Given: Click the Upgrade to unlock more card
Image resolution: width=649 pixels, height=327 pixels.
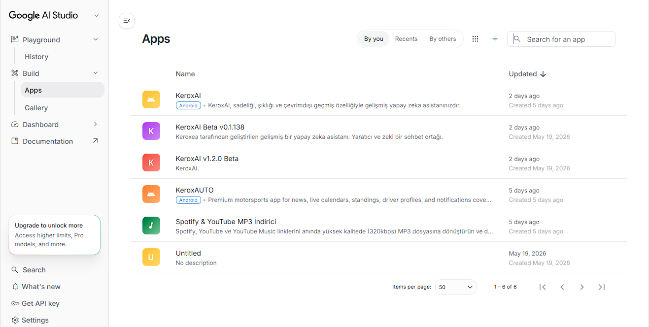Looking at the screenshot, I should coord(54,235).
